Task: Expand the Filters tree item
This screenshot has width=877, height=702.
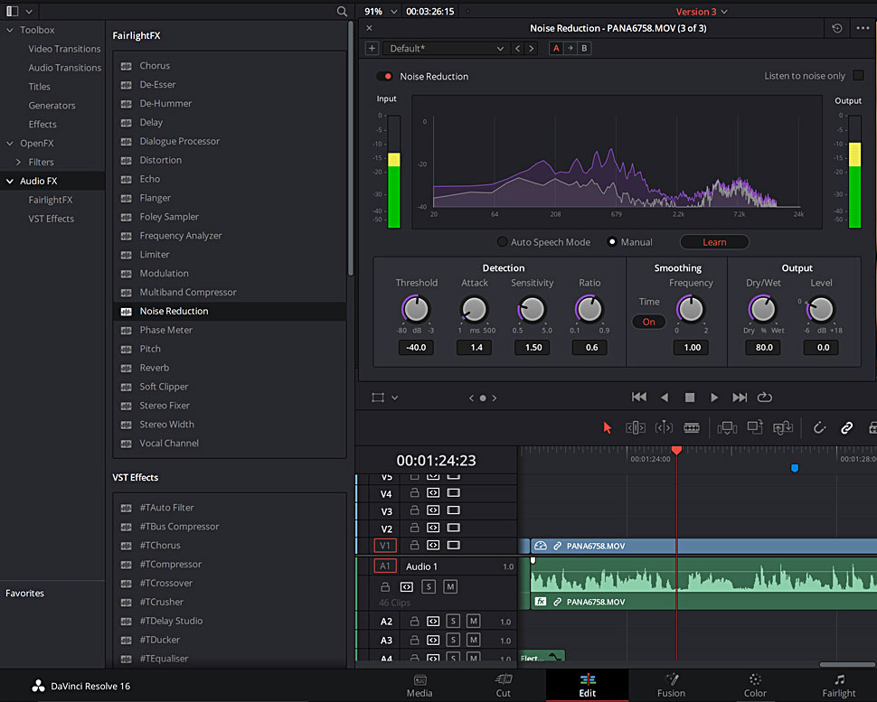Action: tap(18, 162)
